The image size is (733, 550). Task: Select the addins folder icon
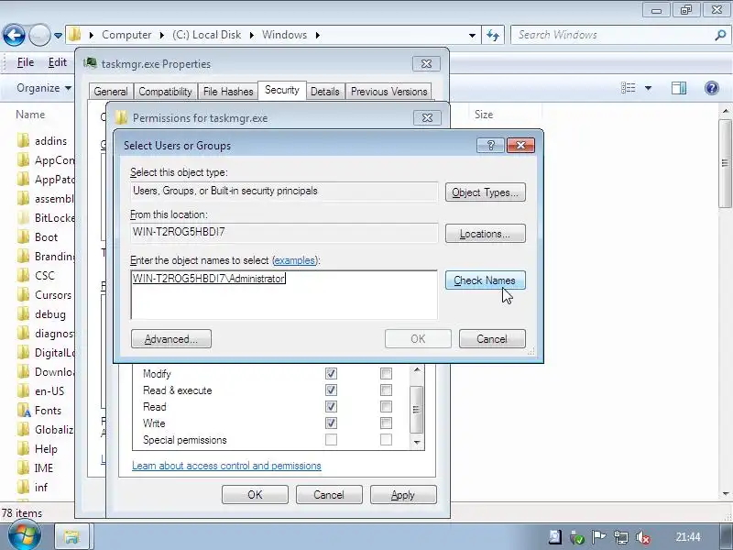(x=24, y=141)
